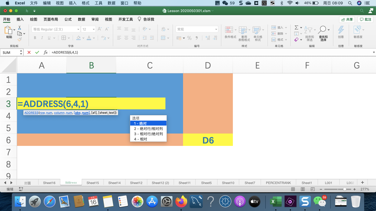Toggle align right in alignment group

[133, 38]
